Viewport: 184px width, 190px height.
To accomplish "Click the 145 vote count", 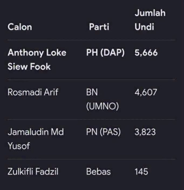I will [141, 172].
